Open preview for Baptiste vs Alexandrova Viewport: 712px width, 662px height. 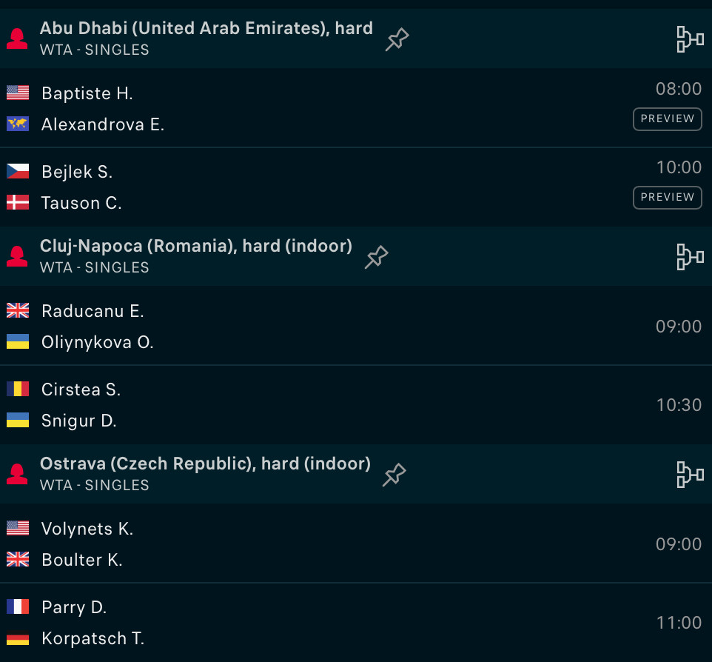coord(668,119)
